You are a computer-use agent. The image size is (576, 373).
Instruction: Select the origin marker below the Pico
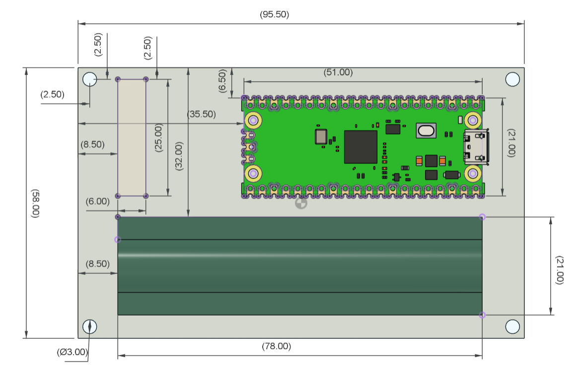pyautogui.click(x=301, y=204)
